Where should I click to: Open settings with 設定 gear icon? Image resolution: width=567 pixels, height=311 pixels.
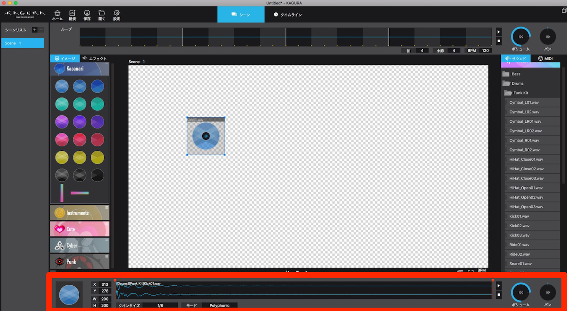117,15
